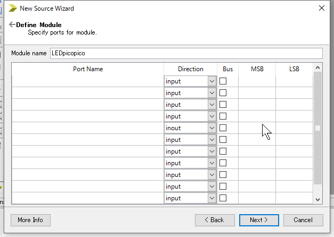Click the back arrow beside Define Module
Image resolution: width=334 pixels, height=237 pixels.
(12, 24)
